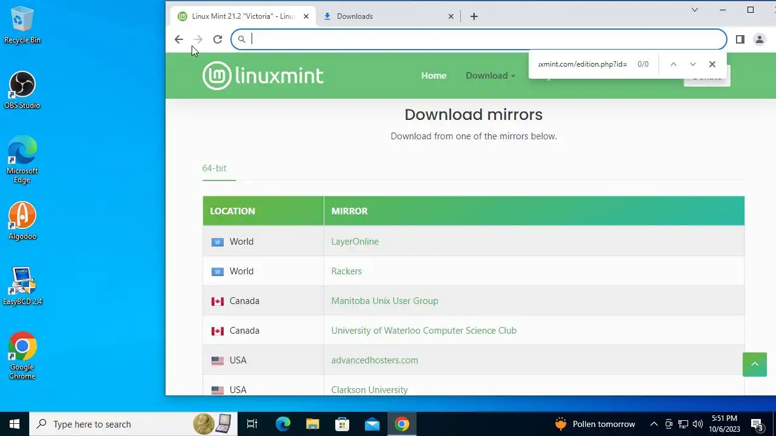Viewport: 776px width, 436px height.
Task: Open the Chrome profile avatar
Action: (759, 39)
